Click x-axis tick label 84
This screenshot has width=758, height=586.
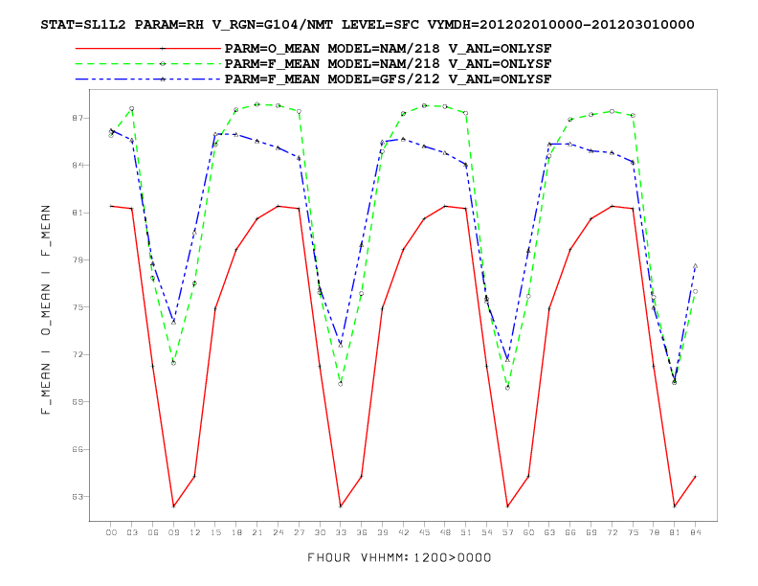click(x=695, y=532)
